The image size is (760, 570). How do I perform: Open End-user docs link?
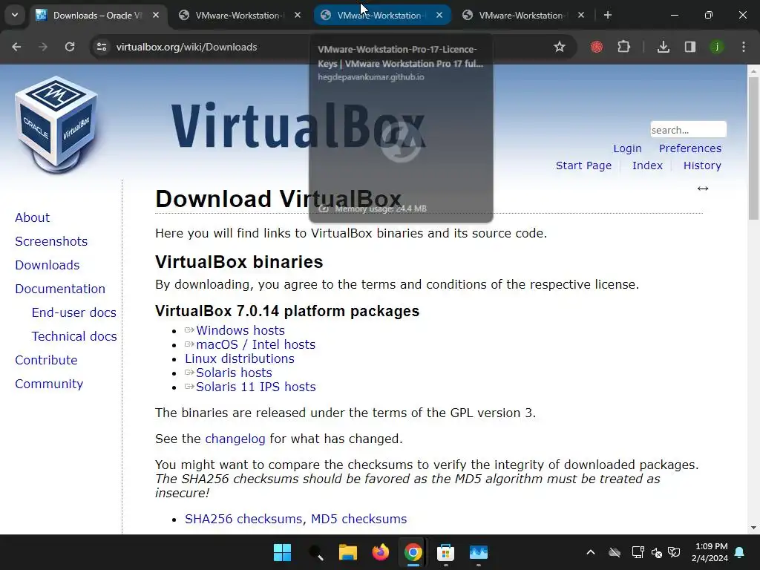(73, 312)
